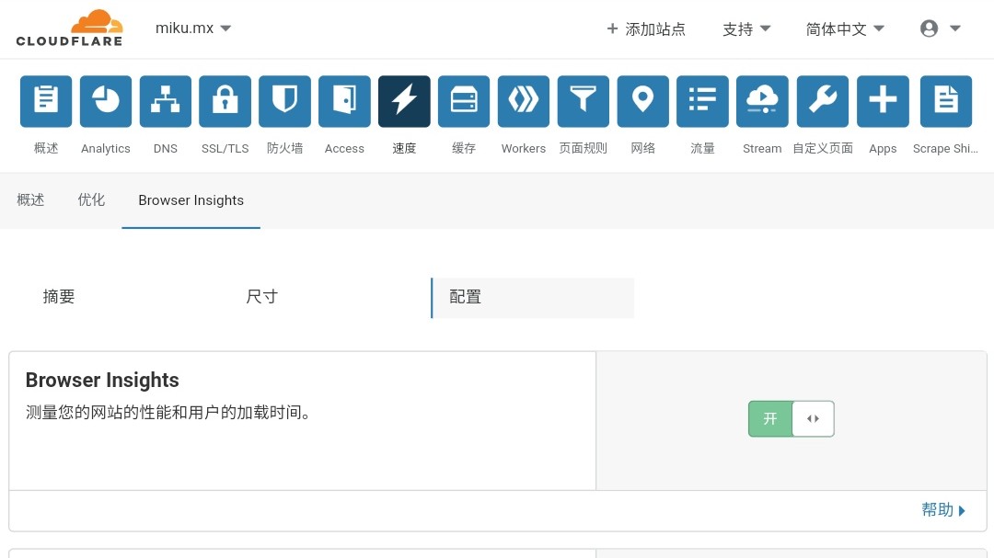
Task: Open the SSL/TLS padlock icon
Action: pyautogui.click(x=225, y=101)
